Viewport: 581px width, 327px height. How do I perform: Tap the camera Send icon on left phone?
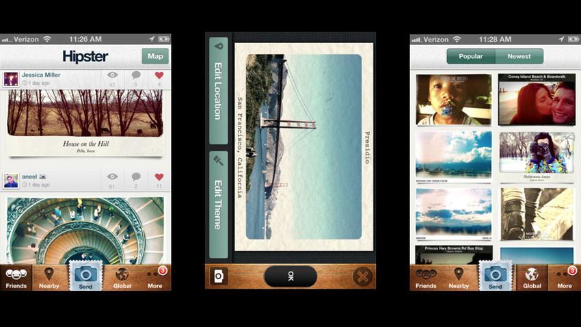tap(85, 276)
